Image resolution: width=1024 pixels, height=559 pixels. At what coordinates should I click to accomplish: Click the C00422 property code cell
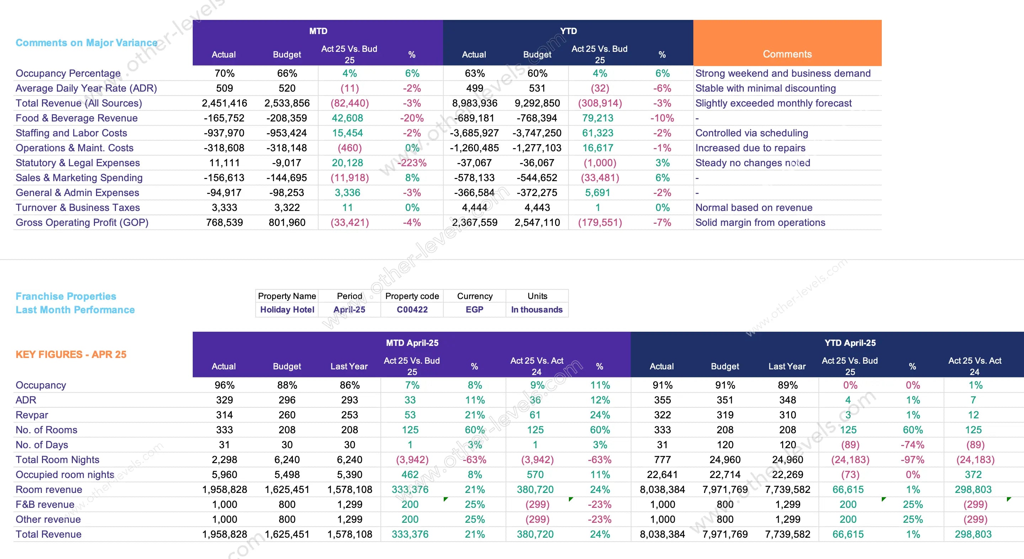pyautogui.click(x=412, y=310)
